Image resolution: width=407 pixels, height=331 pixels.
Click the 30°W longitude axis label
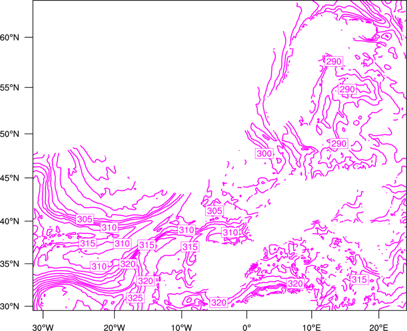click(43, 327)
